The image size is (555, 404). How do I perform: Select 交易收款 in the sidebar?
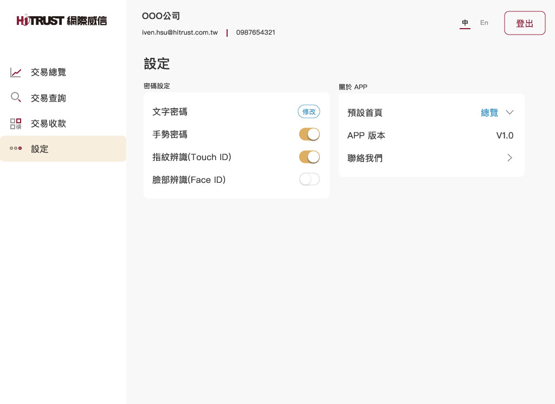coord(48,123)
